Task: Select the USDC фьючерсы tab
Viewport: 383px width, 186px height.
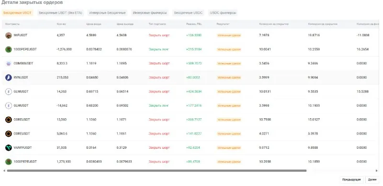Action: pyautogui.click(x=223, y=13)
